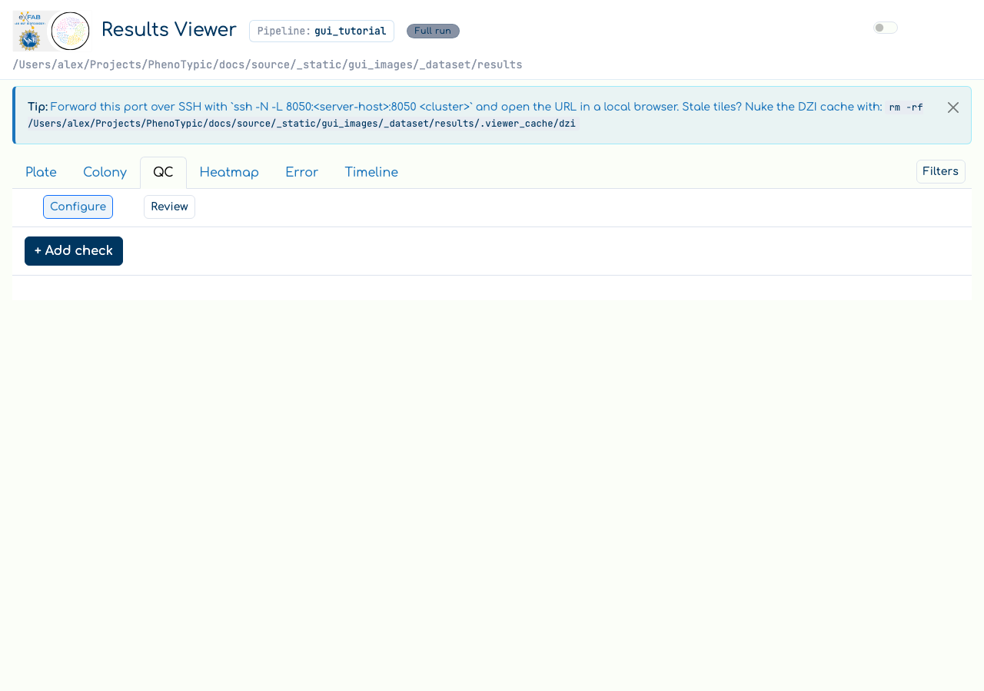984x691 pixels.
Task: Open the Colony tab
Action: (105, 173)
